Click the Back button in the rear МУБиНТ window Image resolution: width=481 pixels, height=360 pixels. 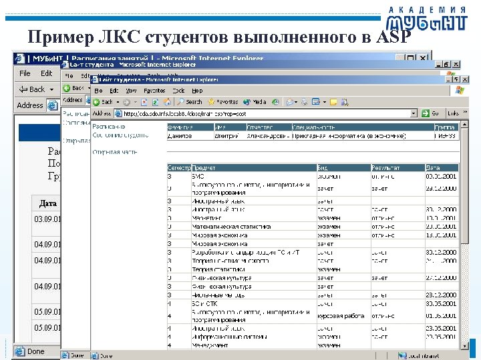click(31, 89)
